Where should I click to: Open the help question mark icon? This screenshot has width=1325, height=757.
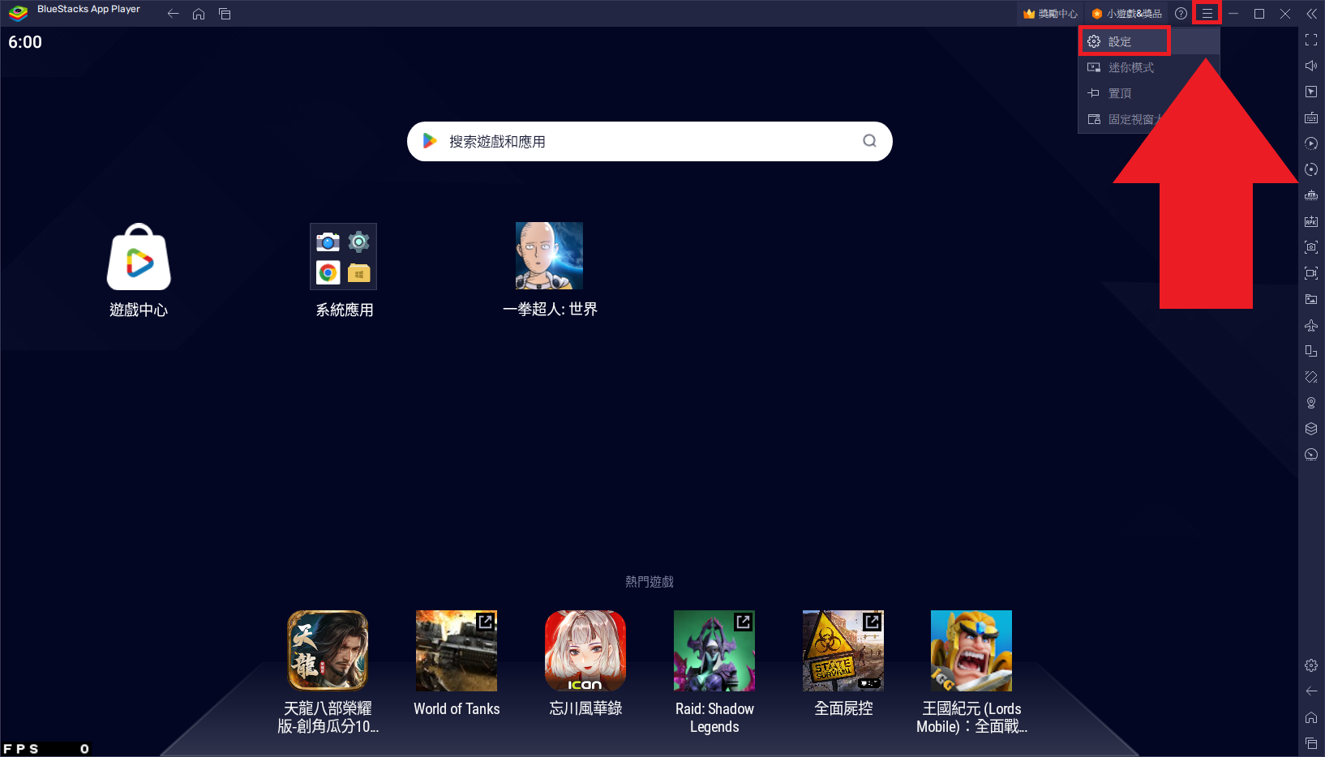1181,14
